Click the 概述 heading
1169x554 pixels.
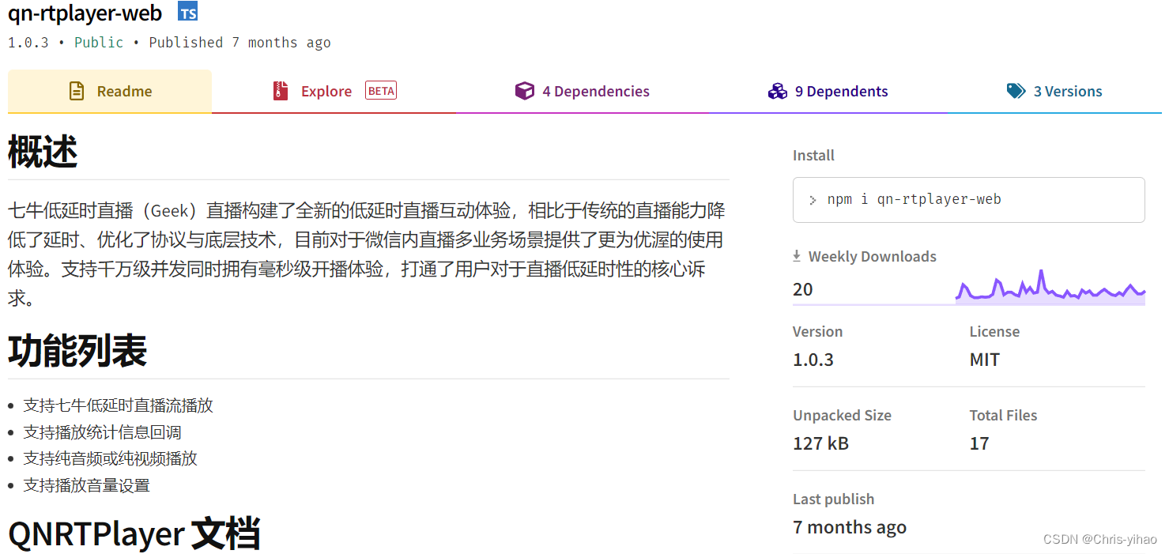point(43,152)
